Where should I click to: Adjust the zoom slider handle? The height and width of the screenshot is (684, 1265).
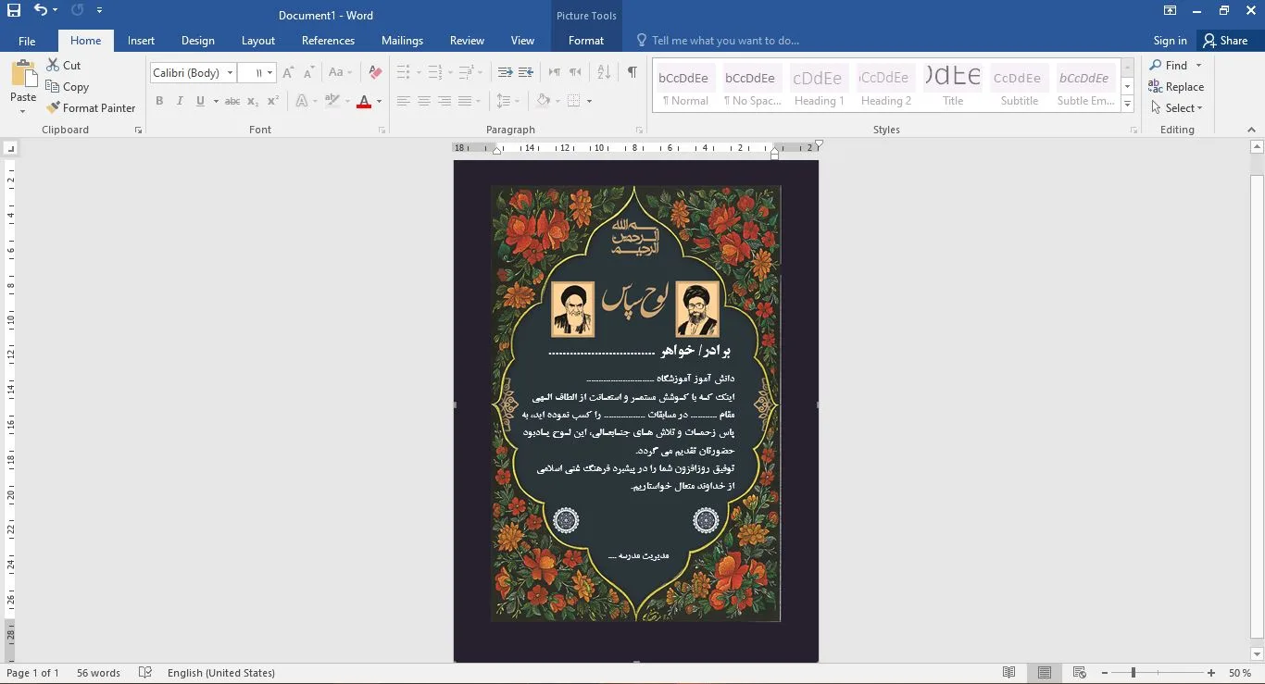(1133, 673)
